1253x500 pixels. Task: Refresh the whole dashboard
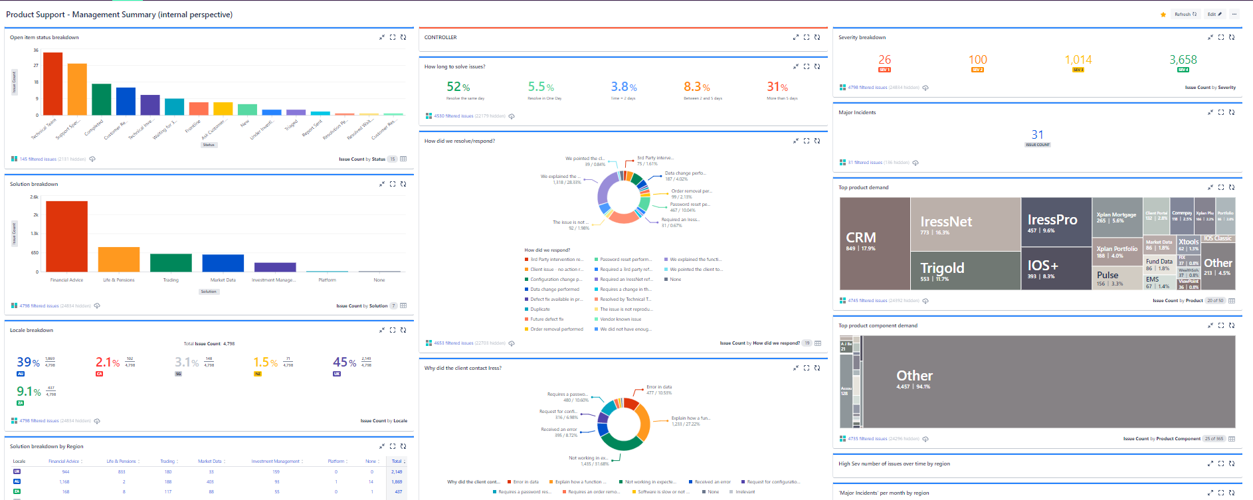[x=1185, y=15]
